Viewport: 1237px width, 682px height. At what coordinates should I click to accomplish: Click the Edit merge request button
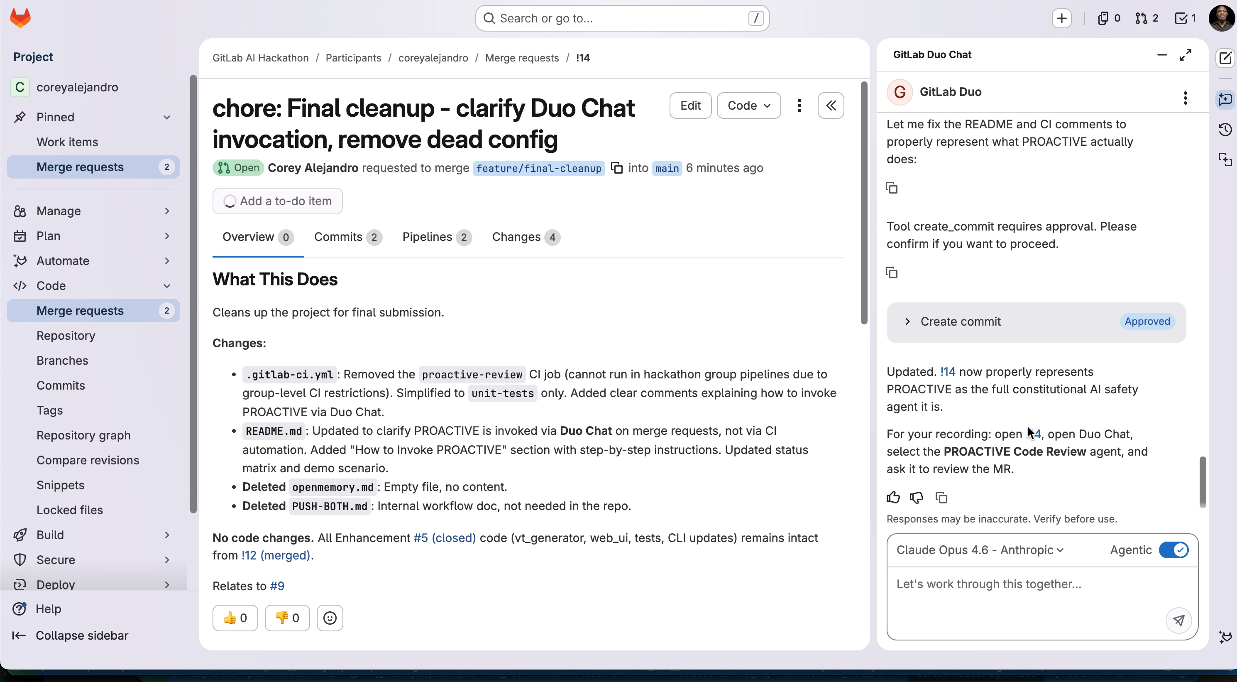point(690,105)
